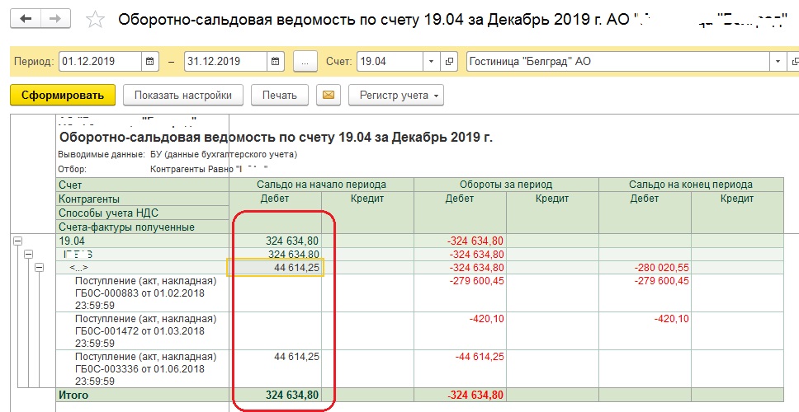The width and height of the screenshot is (799, 412).
Task: Open calendar for end date 31.12.2019
Action: [x=275, y=62]
